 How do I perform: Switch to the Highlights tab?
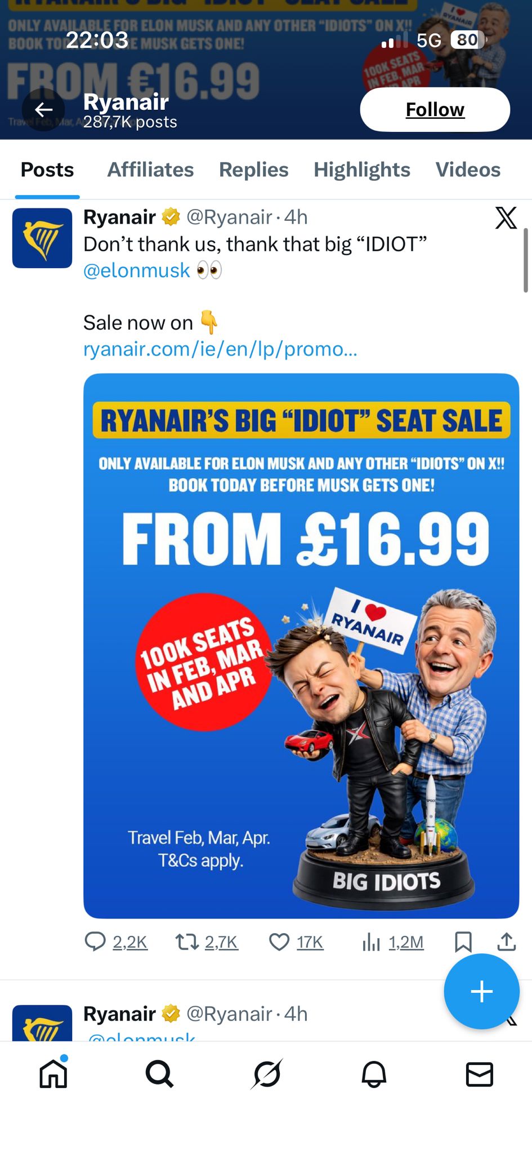click(x=361, y=170)
